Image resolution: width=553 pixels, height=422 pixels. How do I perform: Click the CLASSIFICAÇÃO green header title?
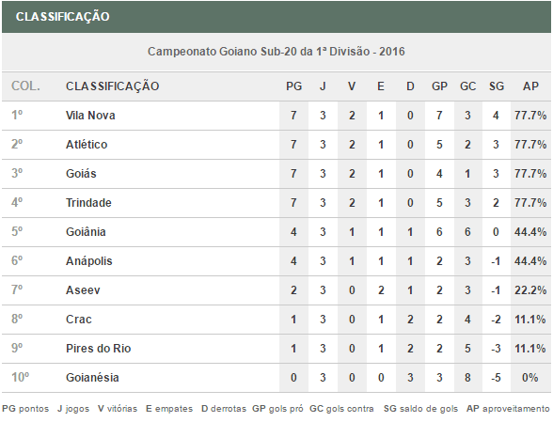[63, 17]
